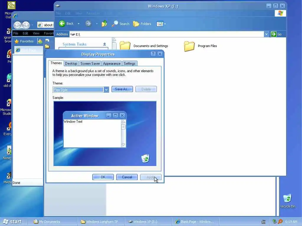Select the Program Files folder

pyautogui.click(x=200, y=46)
